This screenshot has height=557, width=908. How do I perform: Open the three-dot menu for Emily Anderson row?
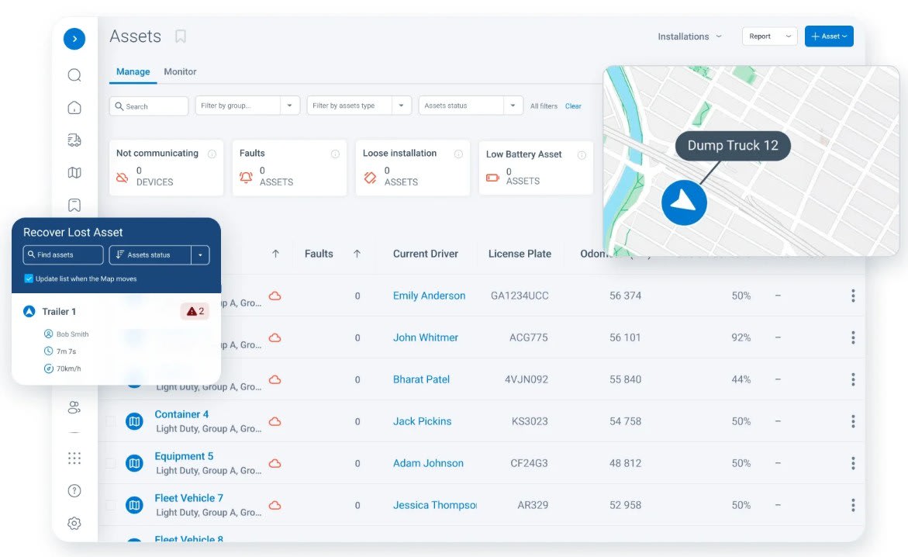point(853,296)
